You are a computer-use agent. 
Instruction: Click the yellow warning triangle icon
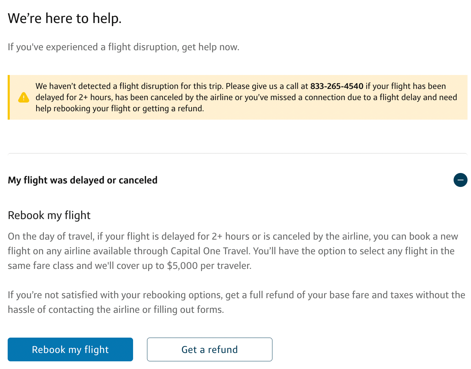pyautogui.click(x=24, y=97)
